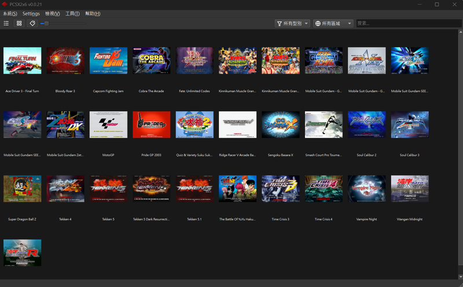The height and width of the screenshot is (287, 463).
Task: Select Tekken 4 cover
Action: 65,189
